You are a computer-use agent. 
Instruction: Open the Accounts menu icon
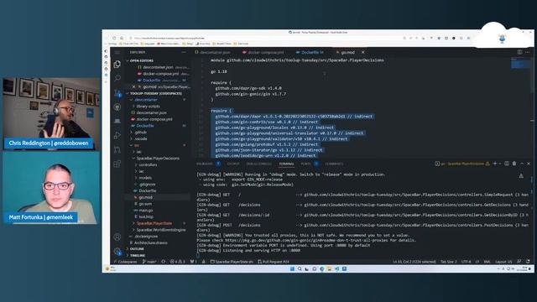point(117,237)
